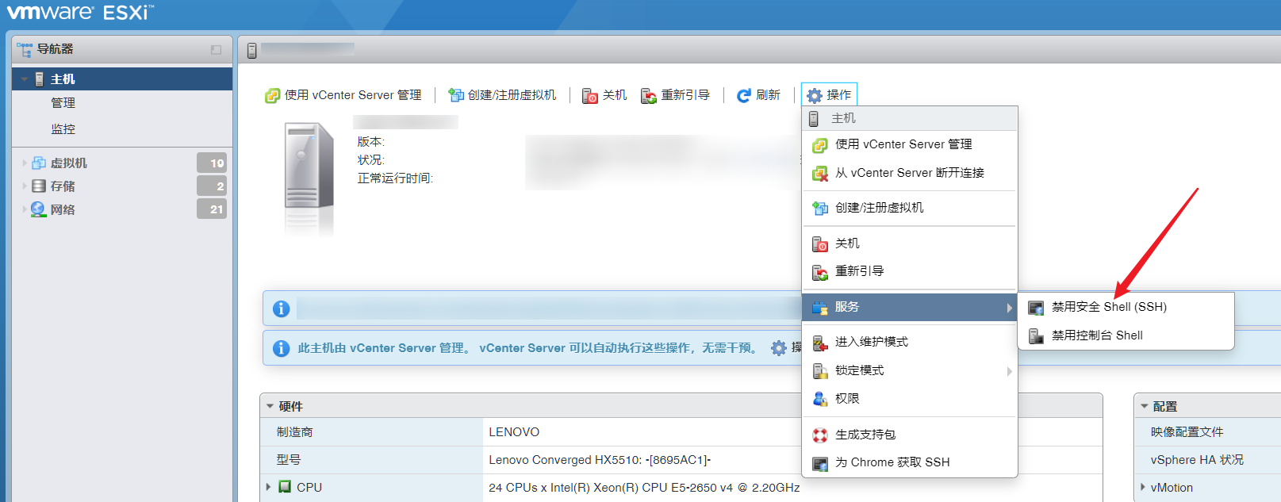Click the Reboot toolbar icon
This screenshot has height=502, width=1281.
[x=649, y=96]
